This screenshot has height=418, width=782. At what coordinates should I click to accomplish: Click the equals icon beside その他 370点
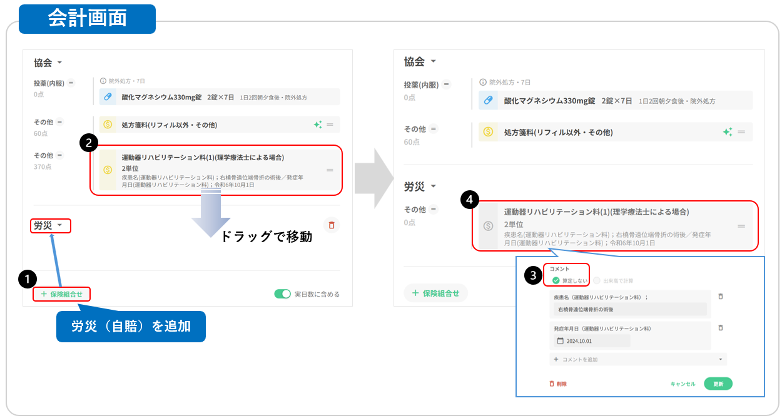(60, 155)
